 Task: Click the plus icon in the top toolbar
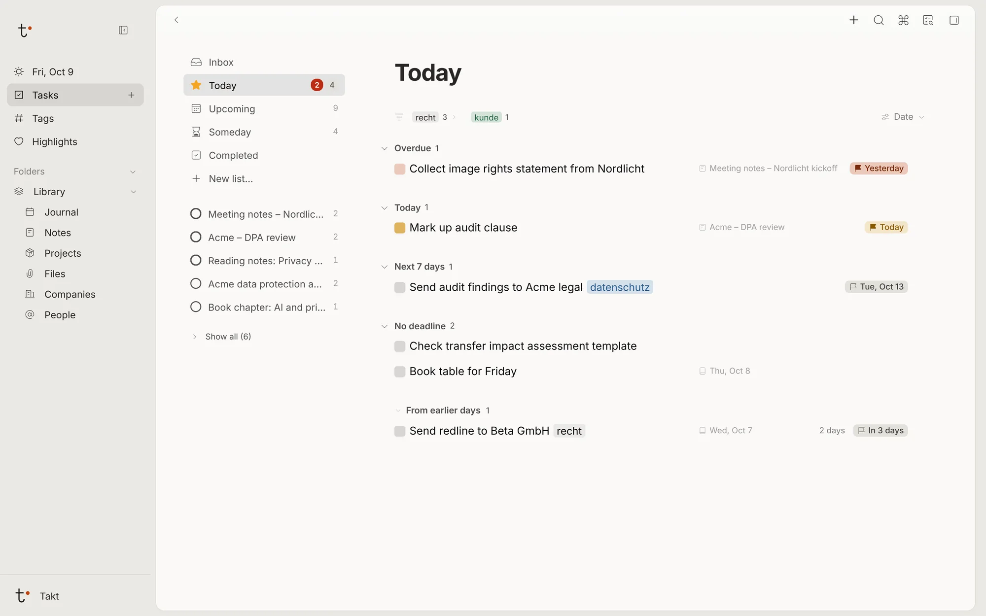pos(854,20)
